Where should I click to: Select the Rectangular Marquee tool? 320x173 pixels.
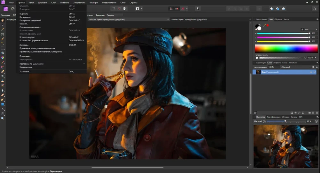pos(3,48)
